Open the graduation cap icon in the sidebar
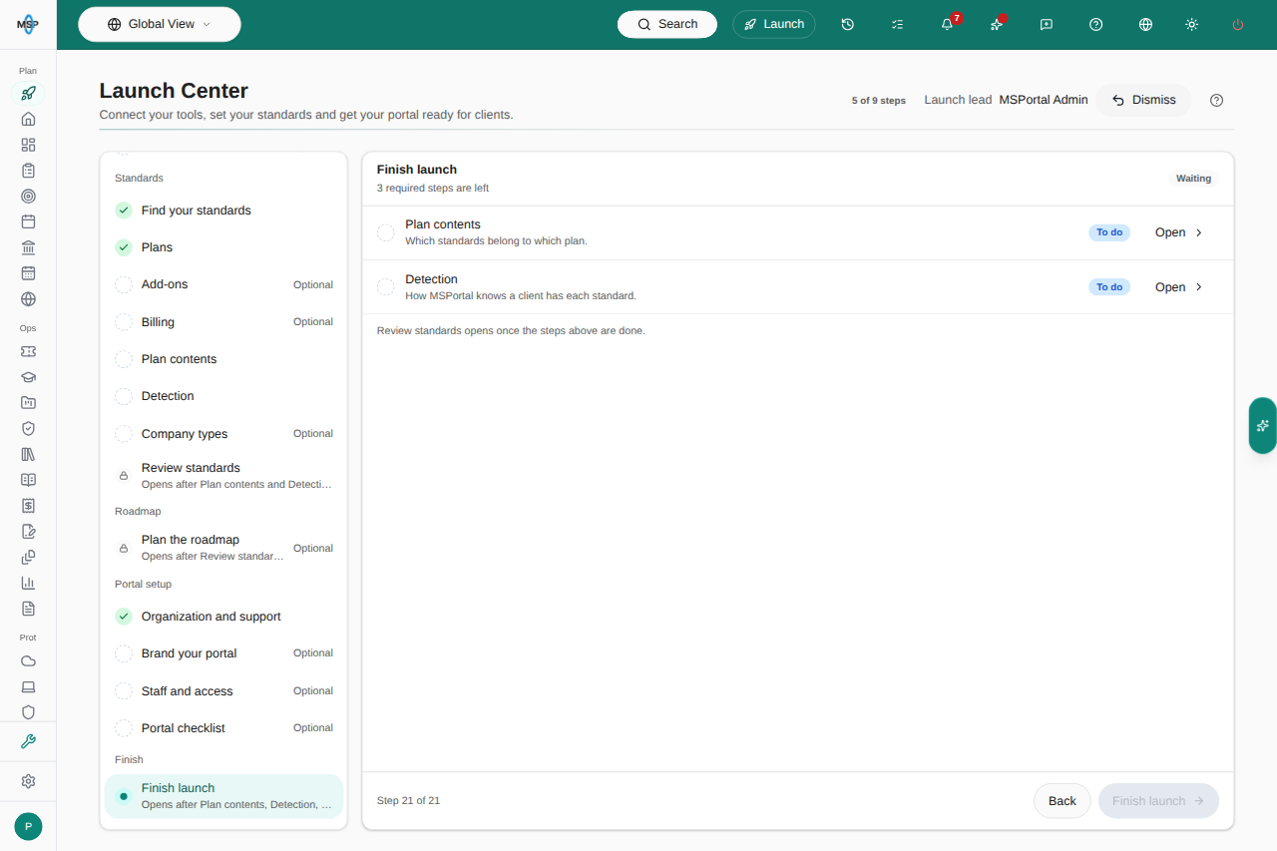This screenshot has height=851, width=1277. [28, 377]
